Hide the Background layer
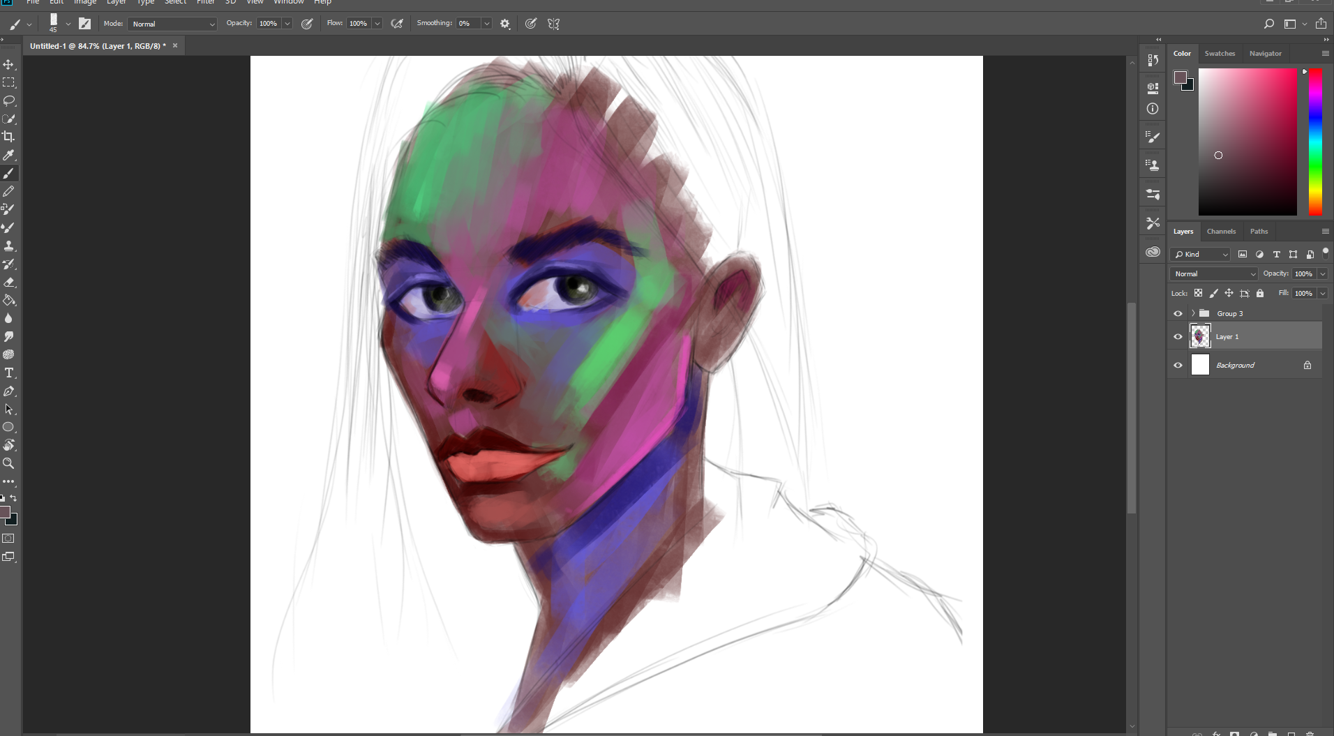Screen dimensions: 1334x736 [x=1178, y=365]
